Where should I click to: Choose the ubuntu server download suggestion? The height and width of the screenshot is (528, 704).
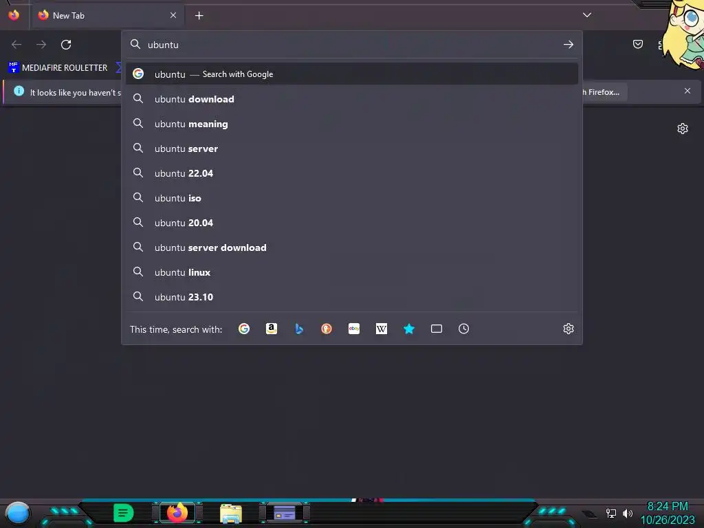352,247
